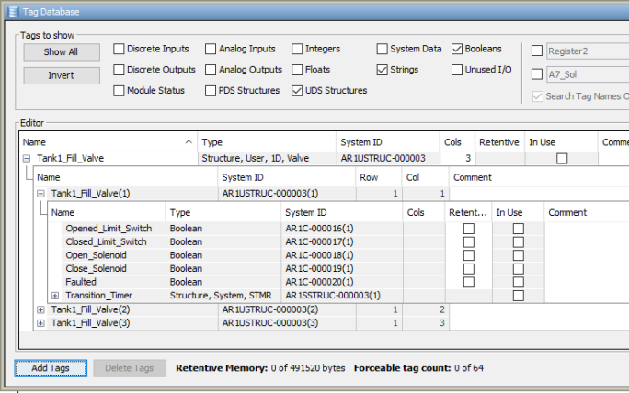Screen dimensions: 629x393
Task: Check Retentive for Opened_Limit_Switch
Action: click(468, 229)
